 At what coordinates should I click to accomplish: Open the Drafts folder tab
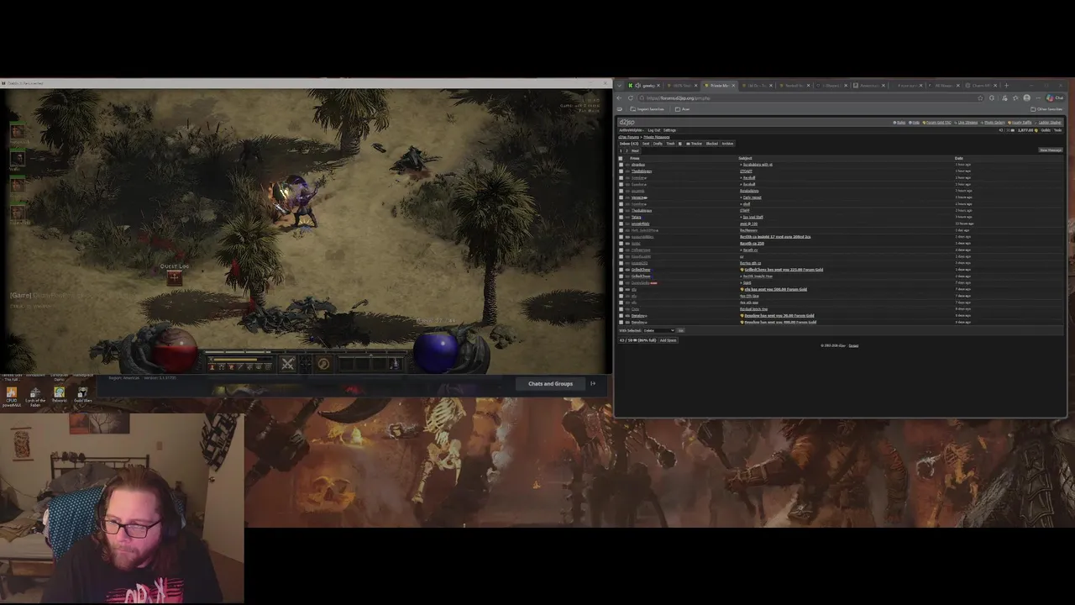pyautogui.click(x=658, y=144)
